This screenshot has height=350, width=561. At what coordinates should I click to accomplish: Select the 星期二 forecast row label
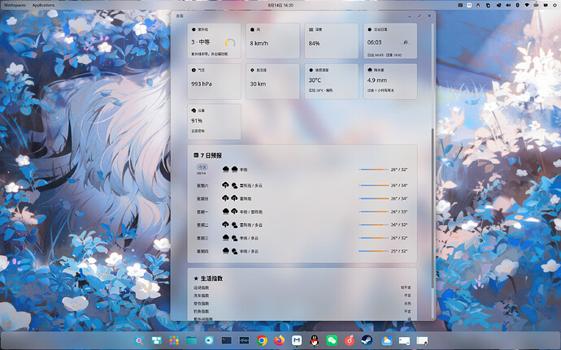point(202,225)
